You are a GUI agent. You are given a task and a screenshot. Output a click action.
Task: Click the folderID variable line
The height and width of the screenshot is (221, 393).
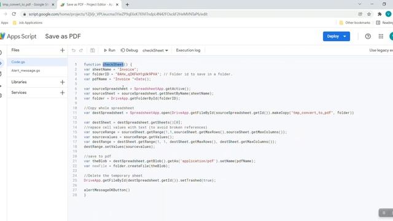[158, 74]
